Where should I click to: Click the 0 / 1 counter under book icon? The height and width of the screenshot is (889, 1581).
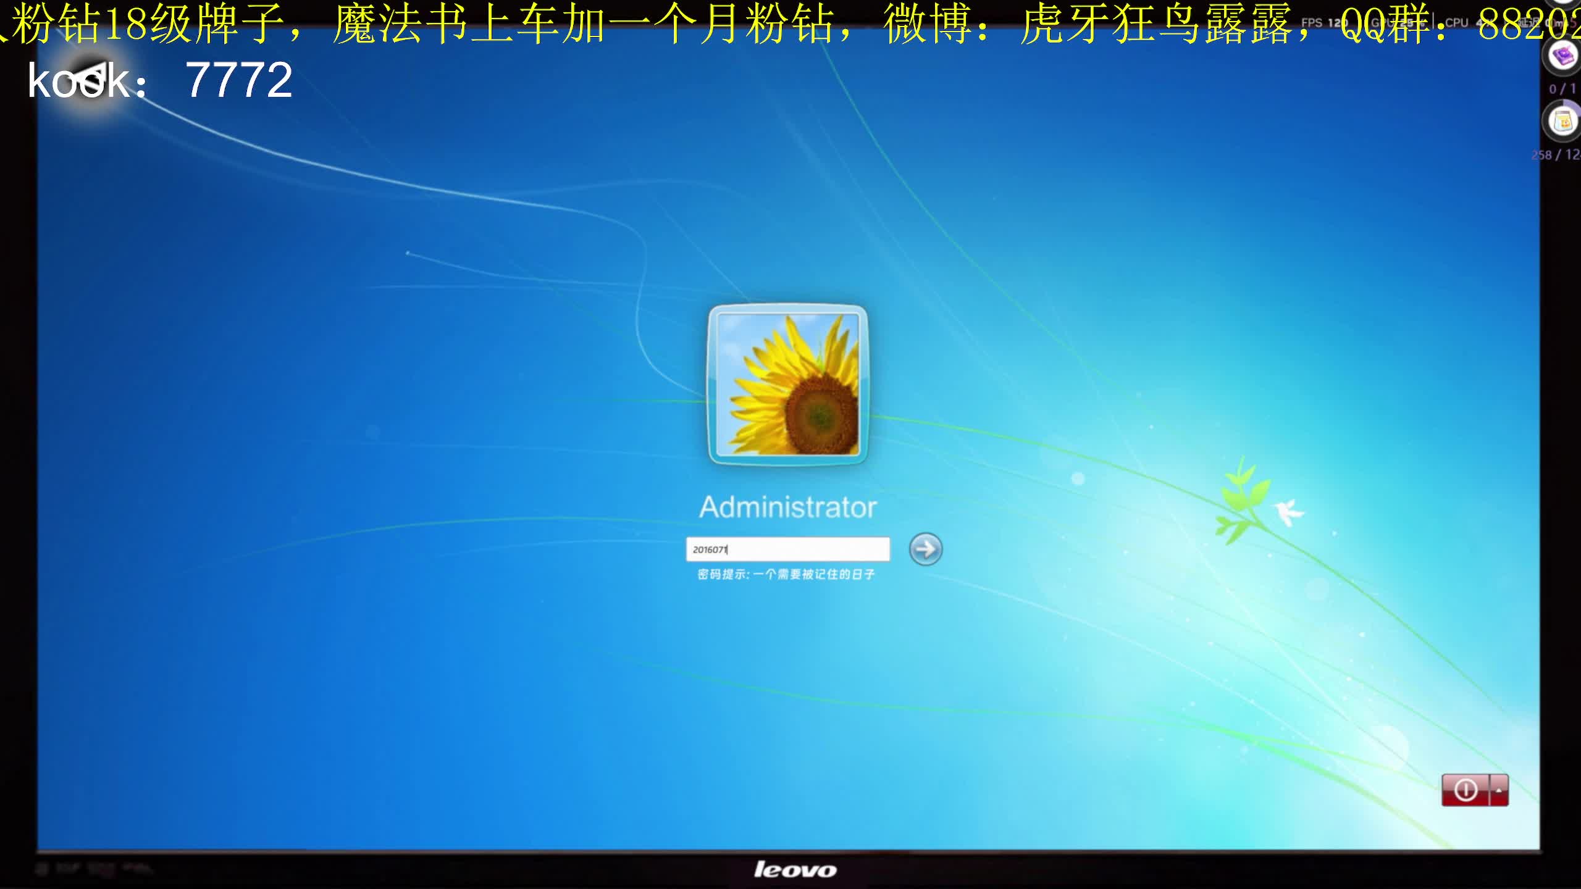click(x=1562, y=89)
